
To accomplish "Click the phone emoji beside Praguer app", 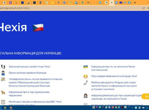I will pyautogui.click(x=86, y=82).
